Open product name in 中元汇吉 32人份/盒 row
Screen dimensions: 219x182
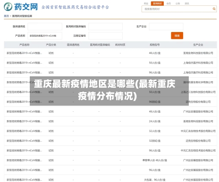(24, 131)
